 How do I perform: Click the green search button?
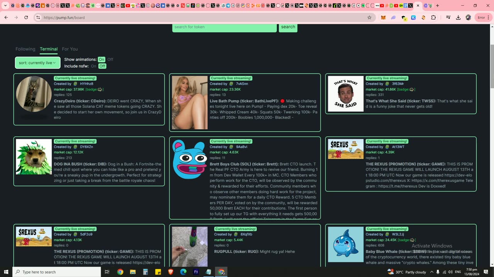(288, 27)
